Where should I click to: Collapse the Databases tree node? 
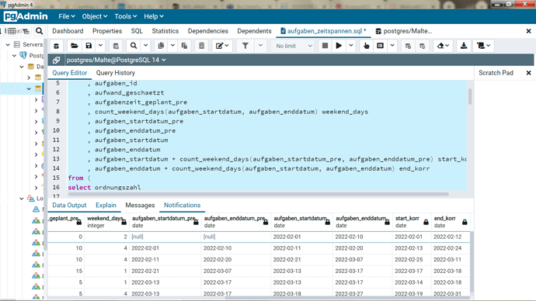point(22,67)
